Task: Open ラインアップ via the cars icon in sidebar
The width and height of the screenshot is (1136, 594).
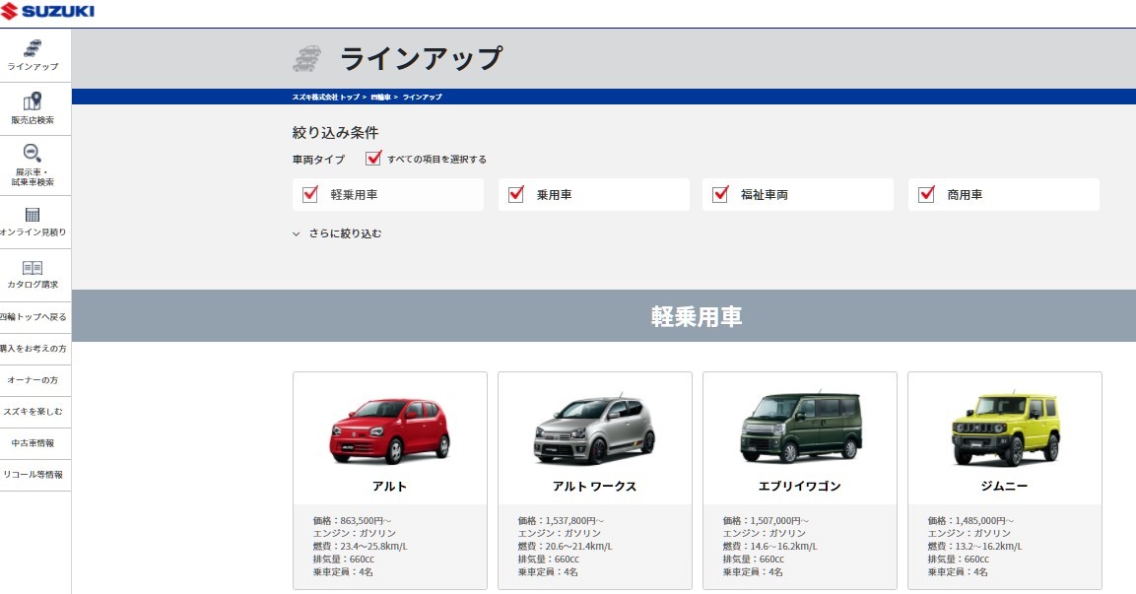Action: tap(33, 48)
